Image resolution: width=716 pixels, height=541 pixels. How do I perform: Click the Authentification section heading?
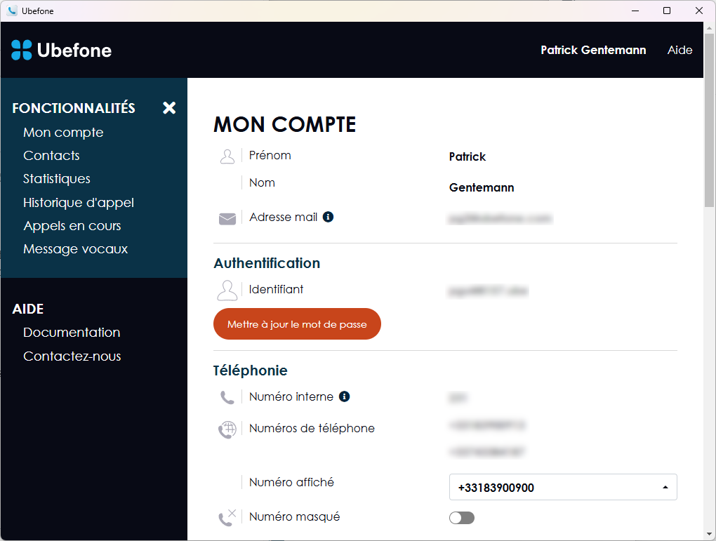[267, 263]
